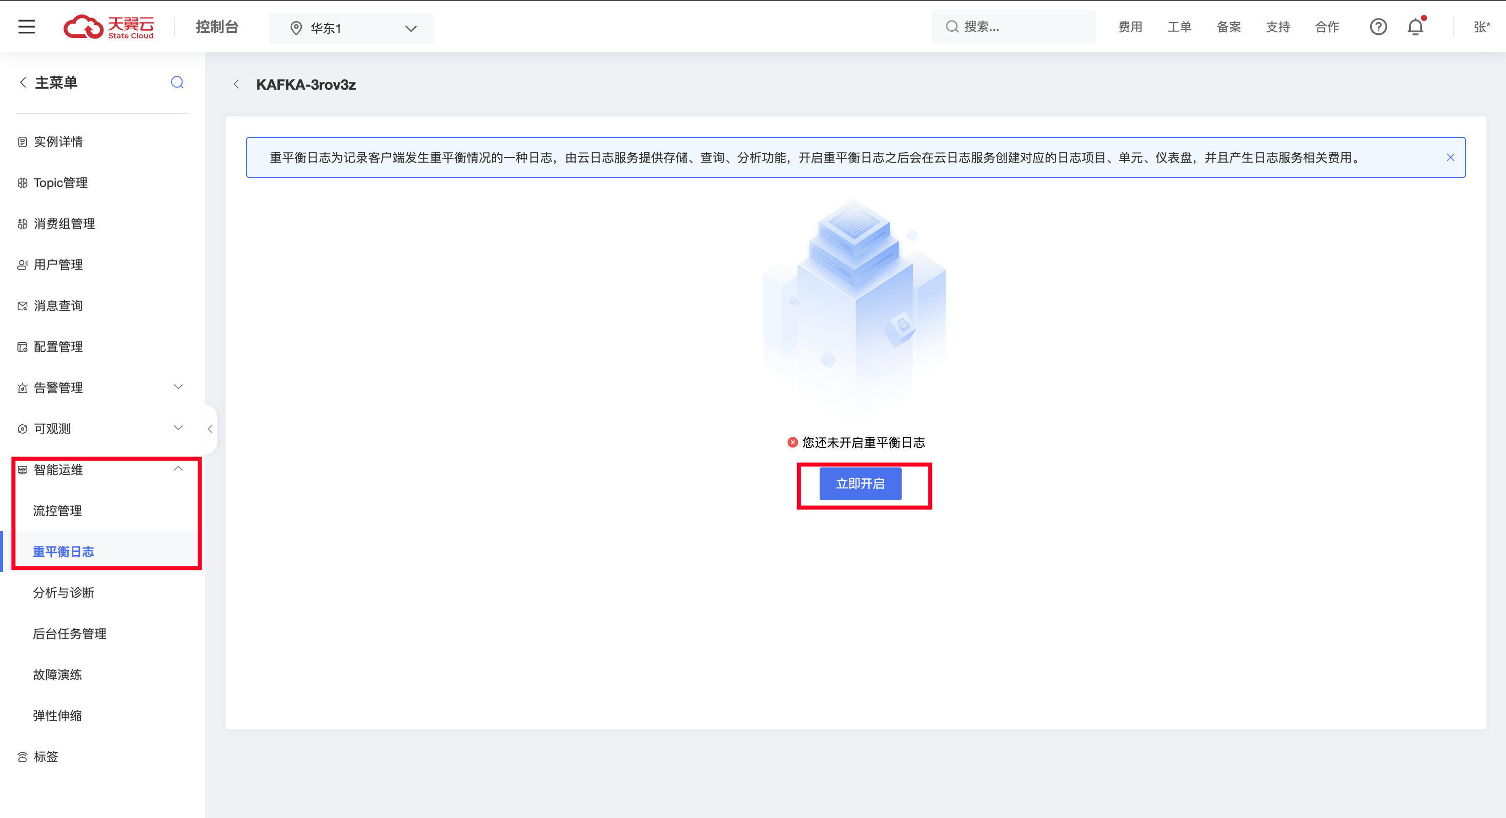
Task: Go back via the 主菜单 arrow
Action: [x=23, y=83]
